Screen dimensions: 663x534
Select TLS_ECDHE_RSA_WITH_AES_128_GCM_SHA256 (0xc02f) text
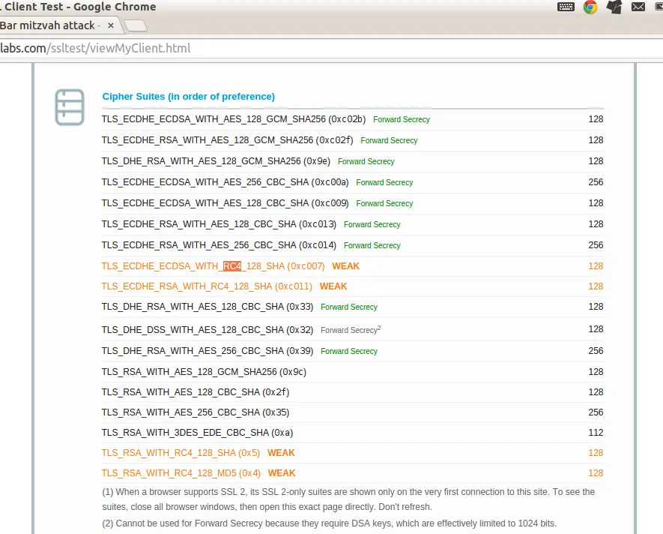click(x=227, y=140)
